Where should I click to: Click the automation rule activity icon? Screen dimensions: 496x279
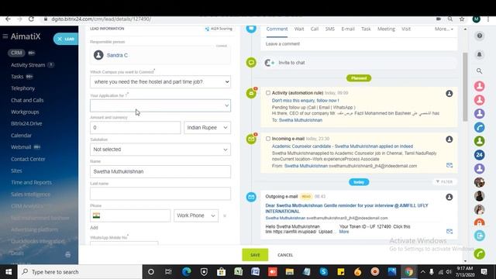click(251, 93)
